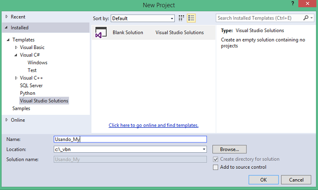This screenshot has width=318, height=190.
Task: Open search options dropdown arrow
Action: pos(311,18)
